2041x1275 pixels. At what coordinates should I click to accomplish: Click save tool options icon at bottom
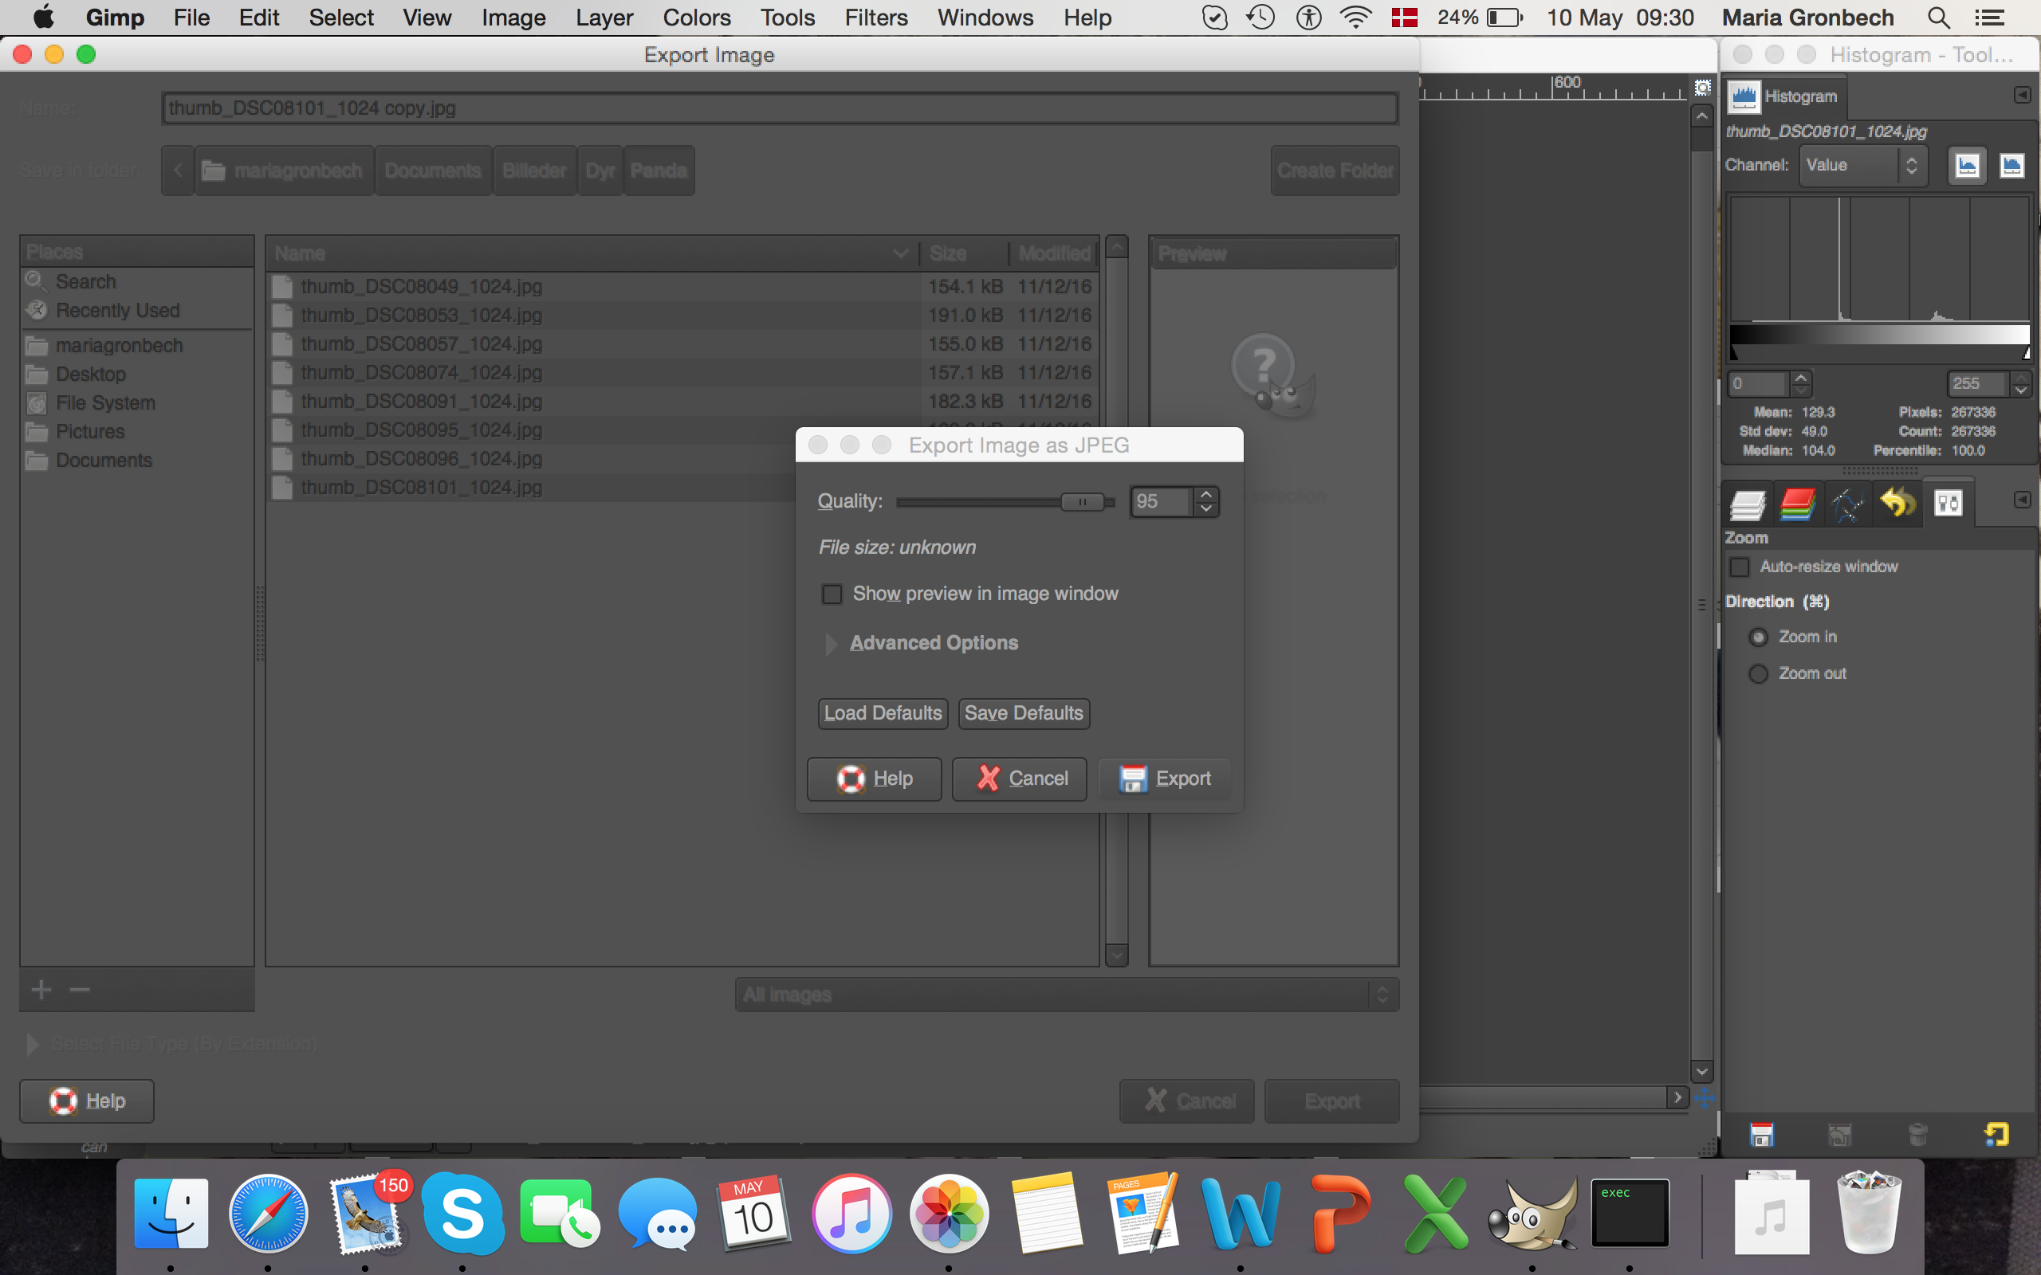(x=1762, y=1135)
